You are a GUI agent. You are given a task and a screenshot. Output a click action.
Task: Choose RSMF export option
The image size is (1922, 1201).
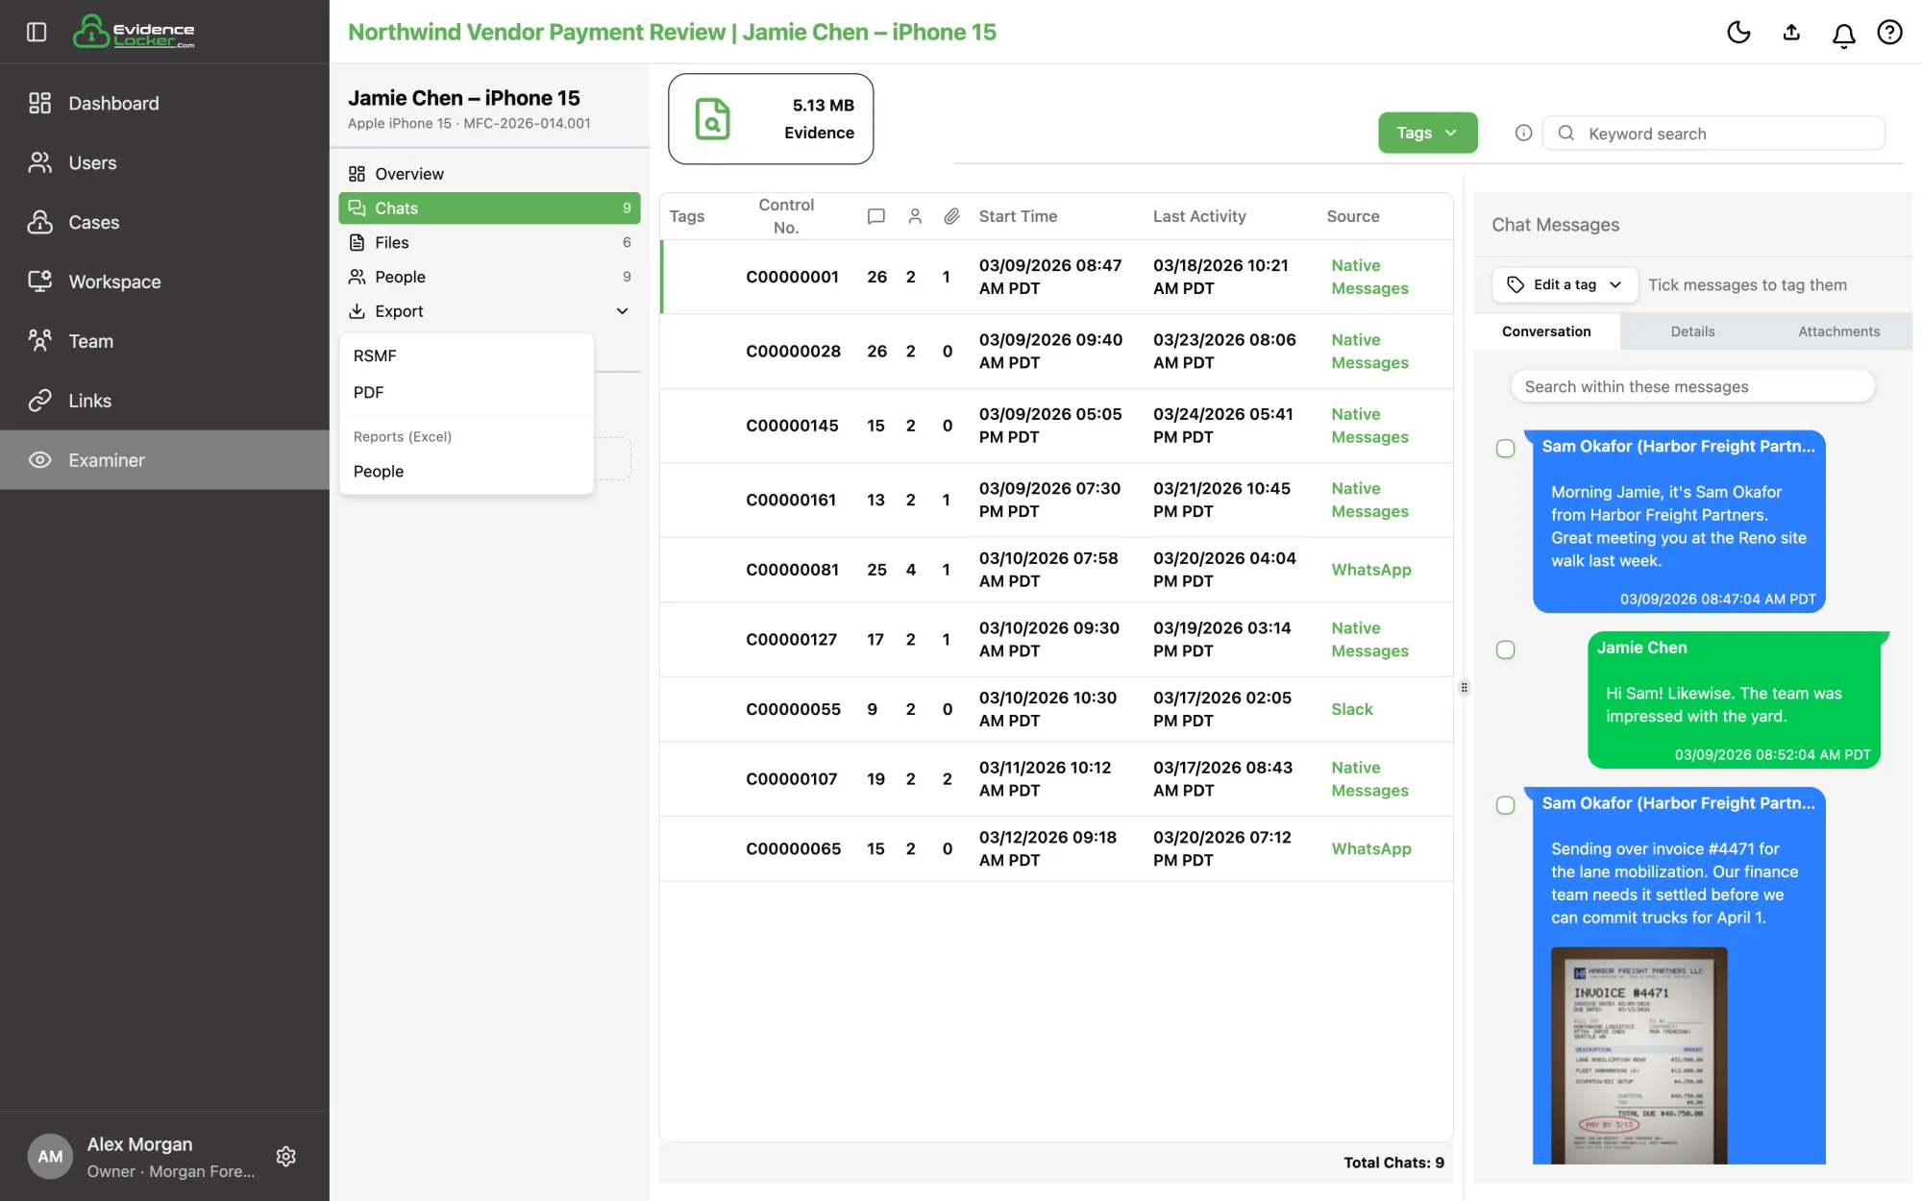[x=466, y=355]
